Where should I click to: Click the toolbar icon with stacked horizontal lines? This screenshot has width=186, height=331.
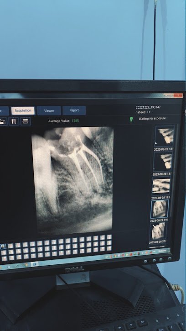tap(26, 121)
